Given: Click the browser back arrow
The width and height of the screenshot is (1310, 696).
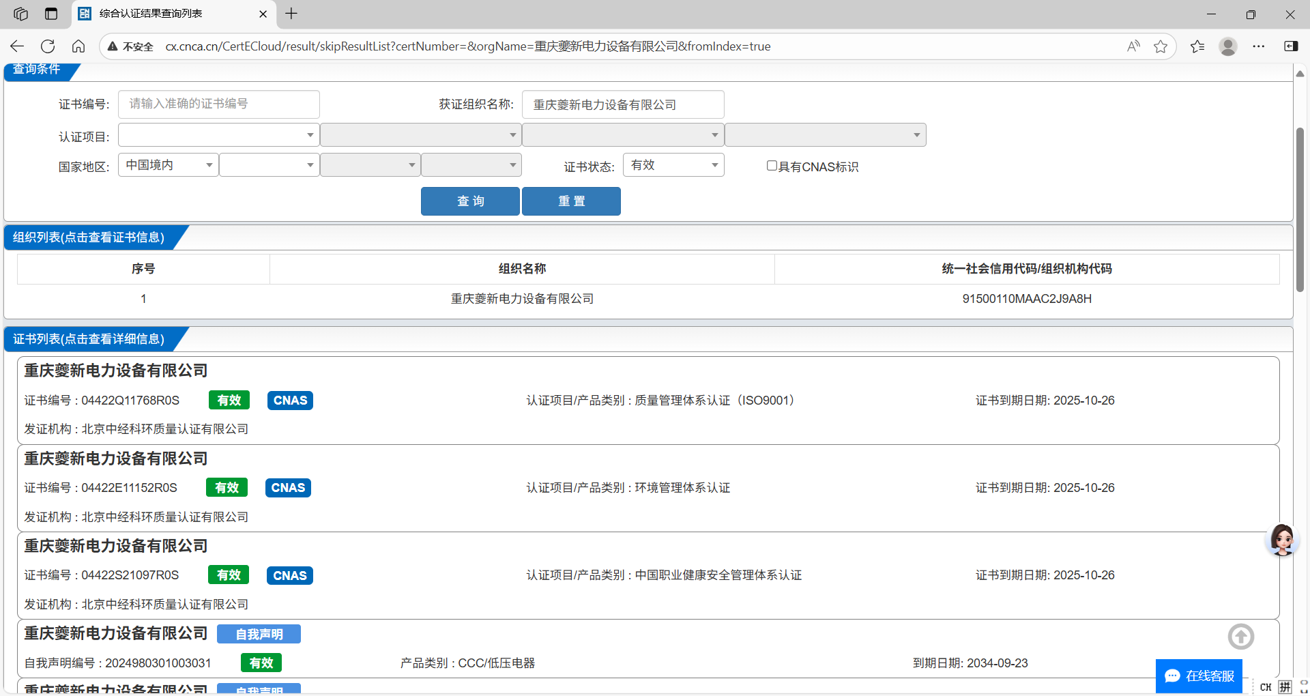Looking at the screenshot, I should pyautogui.click(x=17, y=46).
